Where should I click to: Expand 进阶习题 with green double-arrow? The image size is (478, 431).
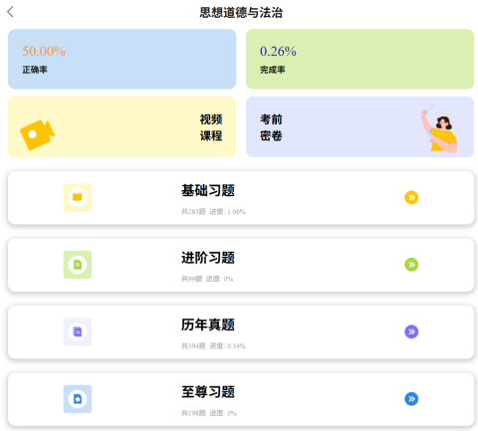pyautogui.click(x=411, y=265)
